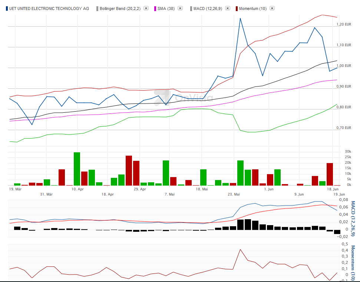Click the 18. Mai date label

pyautogui.click(x=202, y=189)
